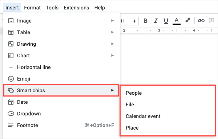Open the text color picker
The height and width of the screenshot is (139, 218).
[x=177, y=21]
